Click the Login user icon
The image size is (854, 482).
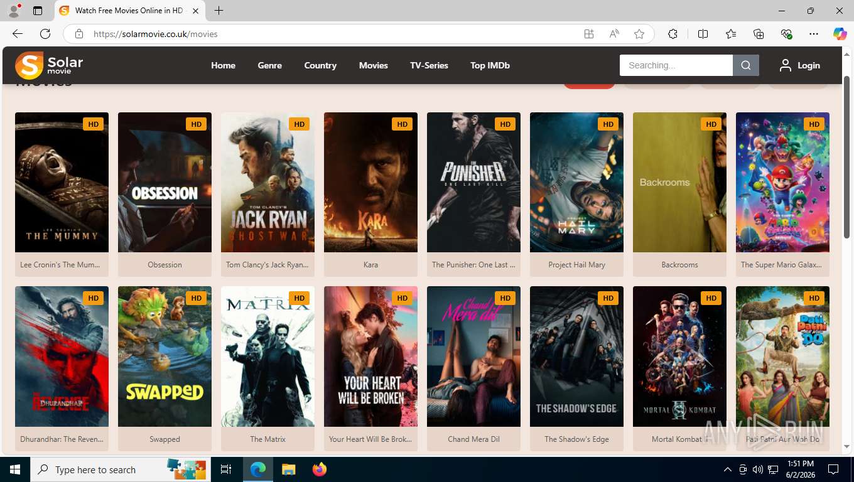coord(785,65)
